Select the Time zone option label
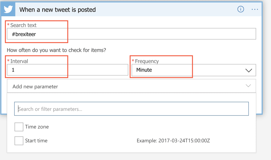Image resolution: width=271 pixels, height=160 pixels. [37, 127]
